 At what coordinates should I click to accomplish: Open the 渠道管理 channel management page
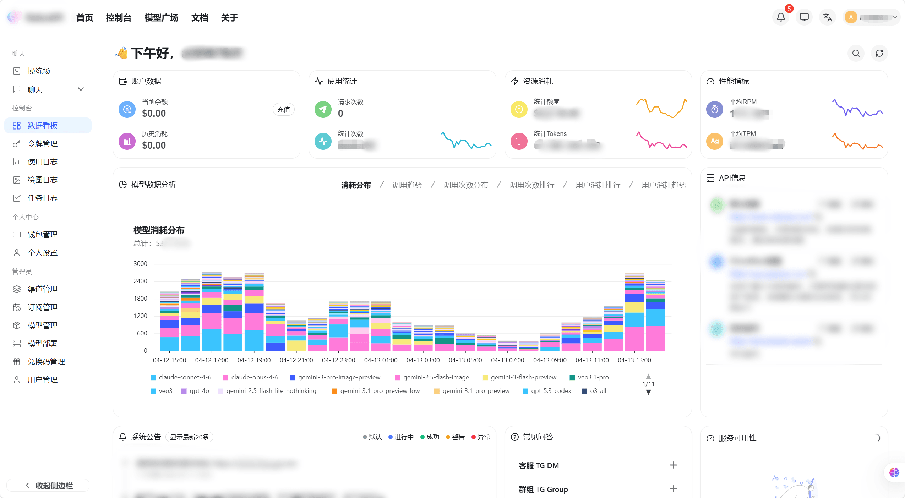(42, 289)
